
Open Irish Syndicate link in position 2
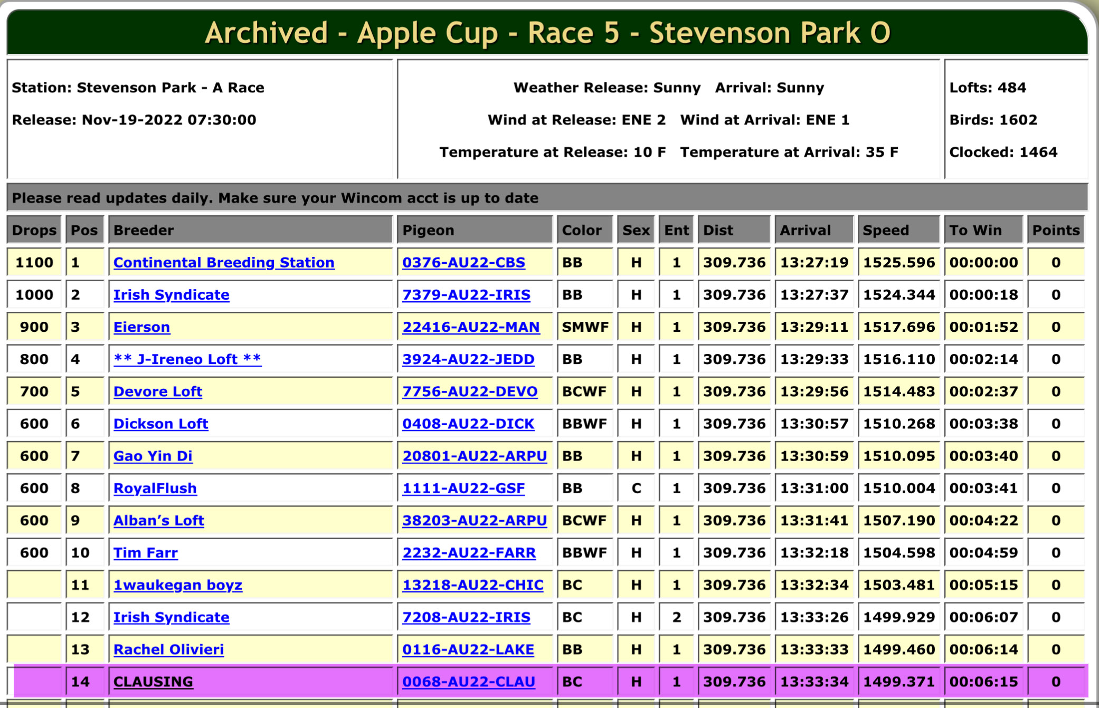click(171, 294)
